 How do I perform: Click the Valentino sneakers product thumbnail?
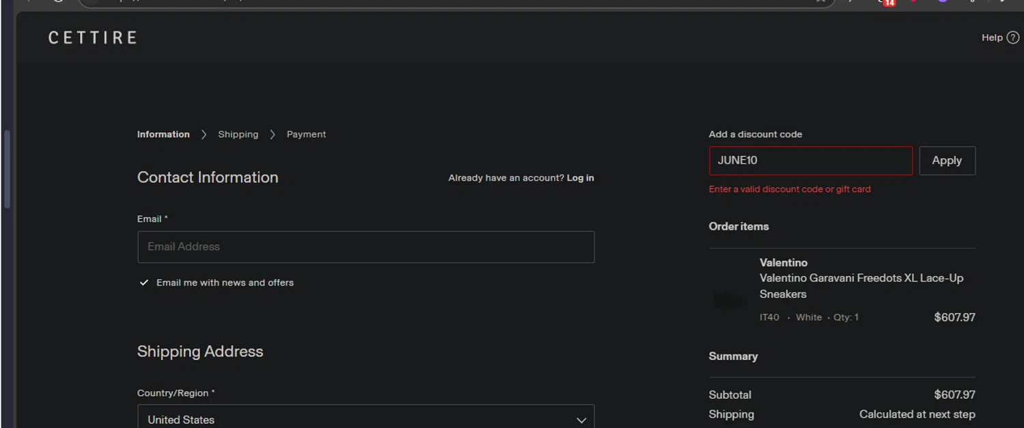pyautogui.click(x=729, y=299)
